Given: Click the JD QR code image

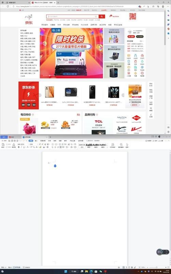Looking at the screenshot, I should point(132,16).
